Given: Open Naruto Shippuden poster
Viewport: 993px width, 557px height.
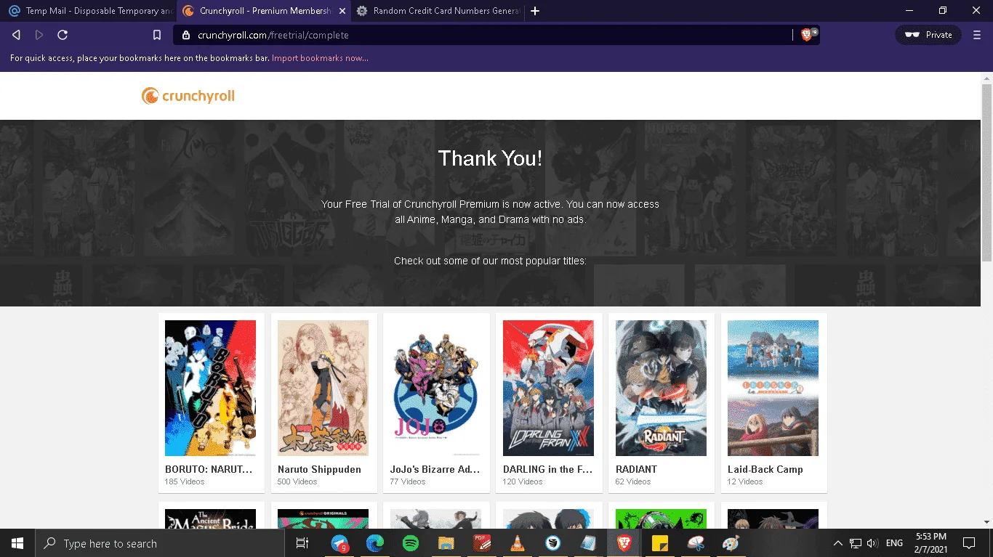Looking at the screenshot, I should click(x=323, y=388).
